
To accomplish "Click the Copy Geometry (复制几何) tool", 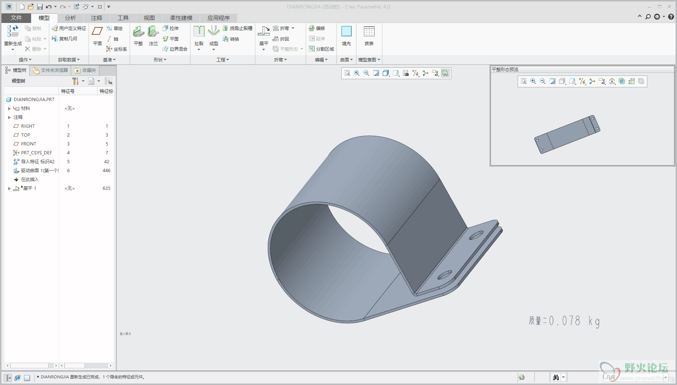I will click(64, 39).
